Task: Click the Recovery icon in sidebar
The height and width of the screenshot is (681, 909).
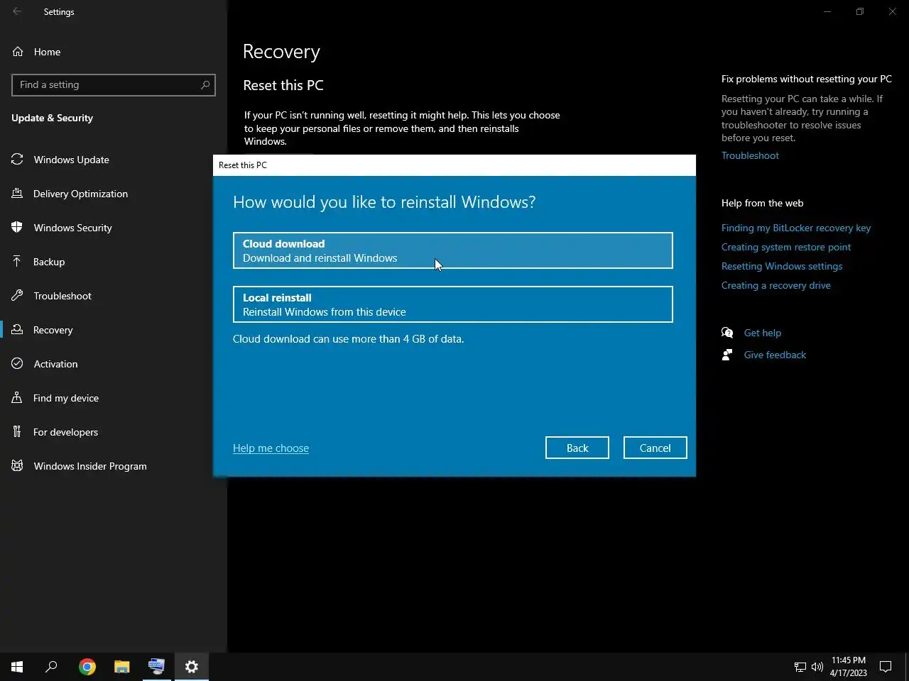Action: (17, 330)
